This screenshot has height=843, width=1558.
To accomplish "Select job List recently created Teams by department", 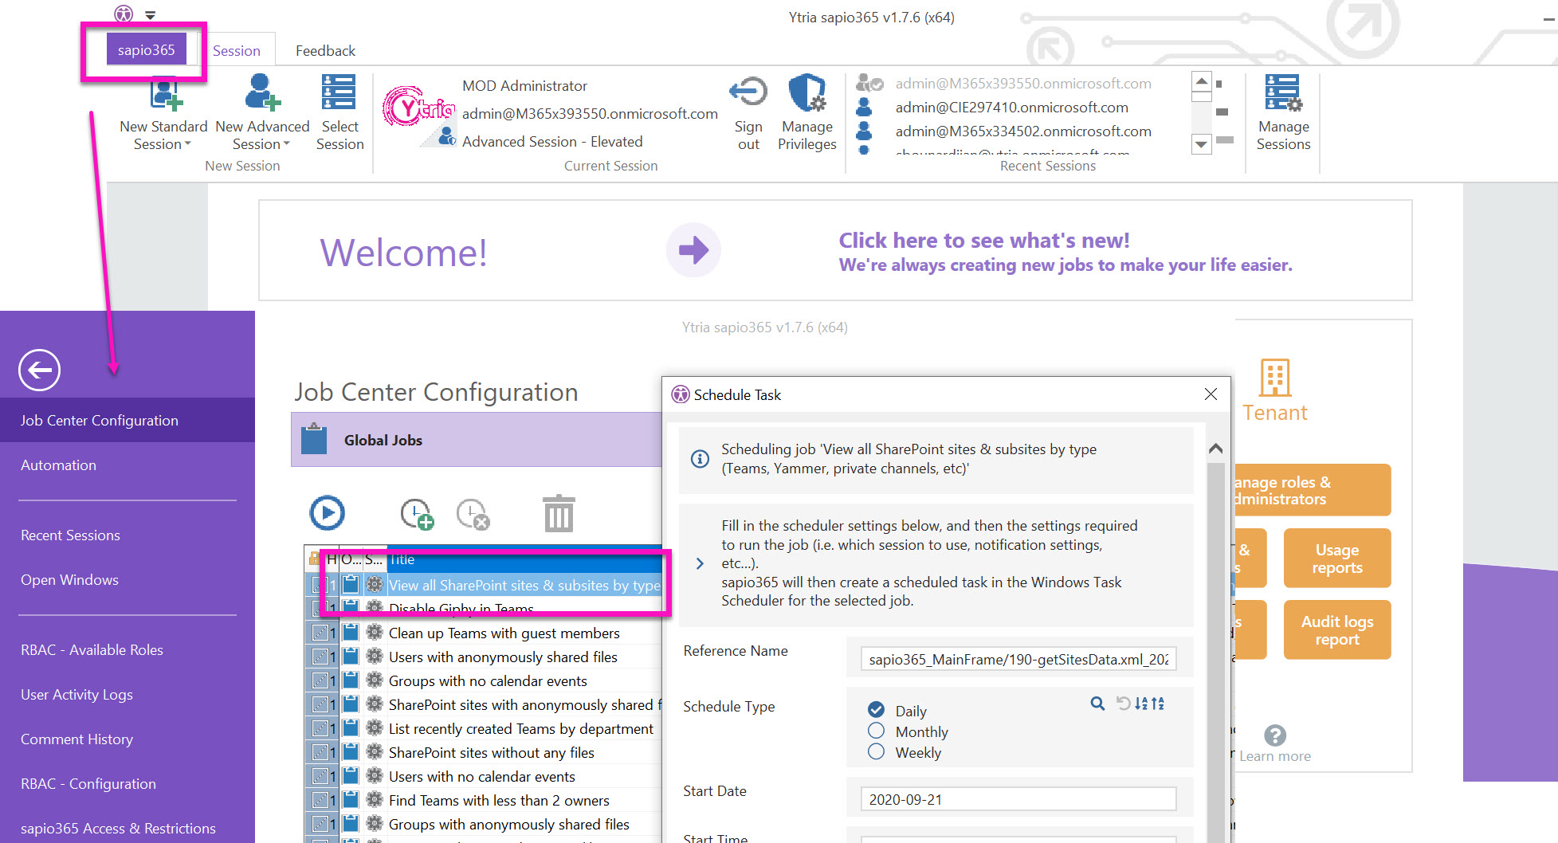I will pyautogui.click(x=520, y=728).
